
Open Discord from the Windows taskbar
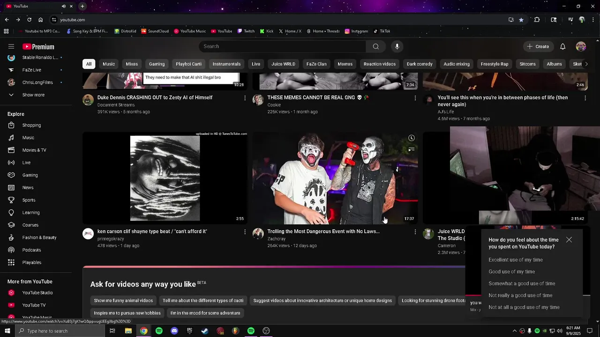174,331
